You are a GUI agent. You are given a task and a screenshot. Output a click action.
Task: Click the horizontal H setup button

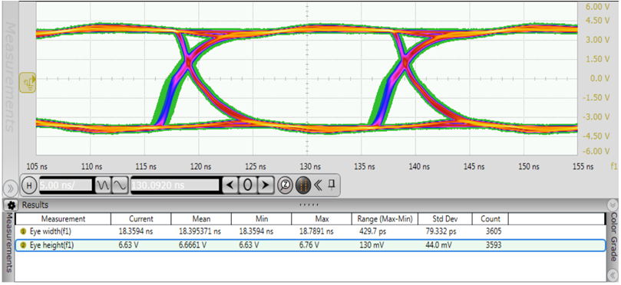coord(29,185)
